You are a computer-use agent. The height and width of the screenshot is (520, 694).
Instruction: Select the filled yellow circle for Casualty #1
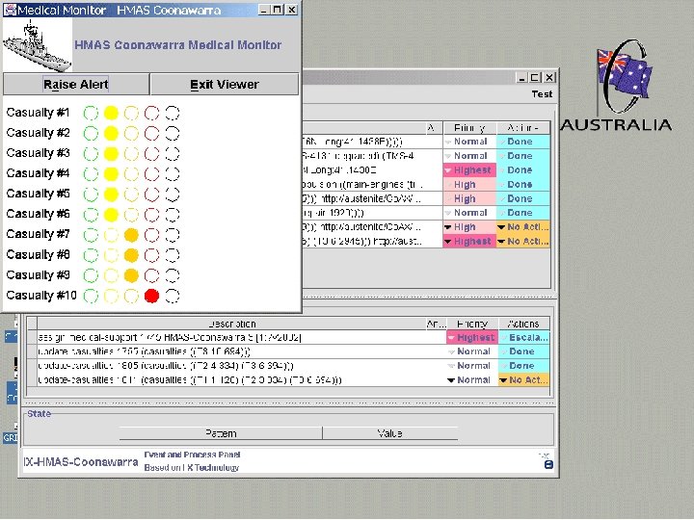coord(111,114)
